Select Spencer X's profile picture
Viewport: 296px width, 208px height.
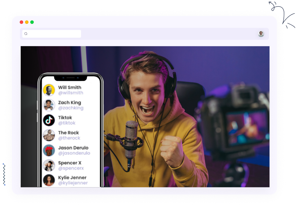(x=49, y=165)
